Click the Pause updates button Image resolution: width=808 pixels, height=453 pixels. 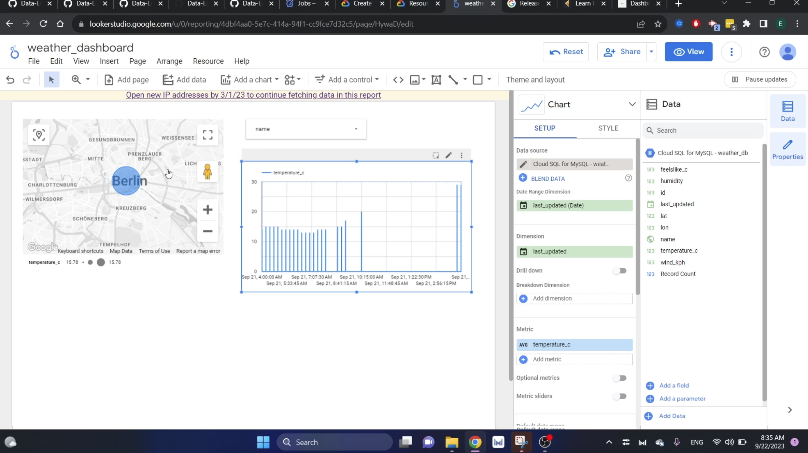point(760,79)
